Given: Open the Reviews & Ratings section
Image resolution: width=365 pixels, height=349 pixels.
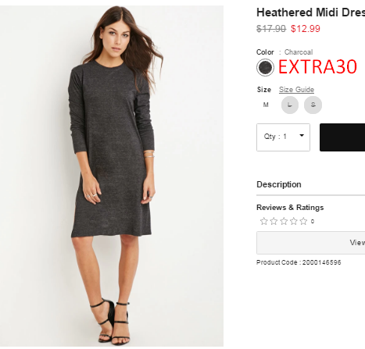Looking at the screenshot, I should click(290, 208).
